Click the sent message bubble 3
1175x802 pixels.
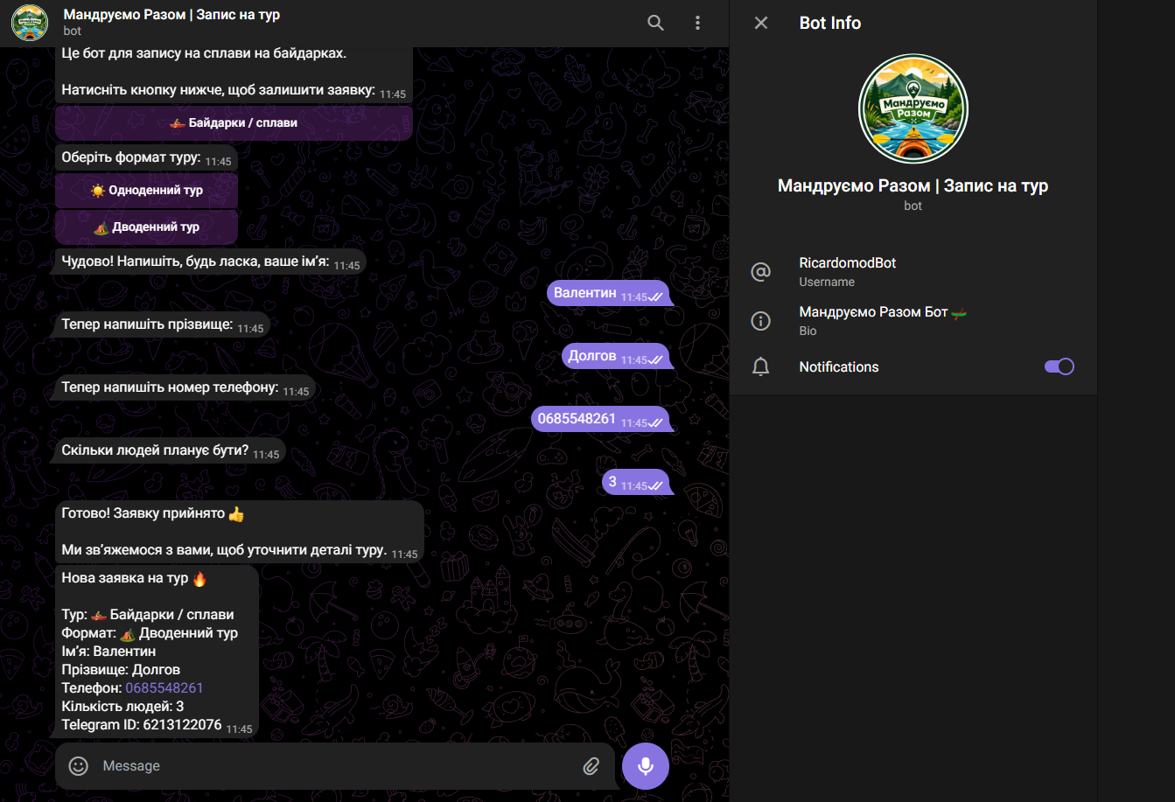click(x=636, y=482)
